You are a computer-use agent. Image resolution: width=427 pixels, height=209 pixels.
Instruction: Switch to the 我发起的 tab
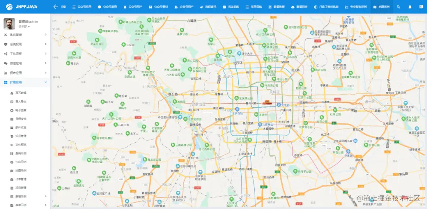(x=231, y=7)
